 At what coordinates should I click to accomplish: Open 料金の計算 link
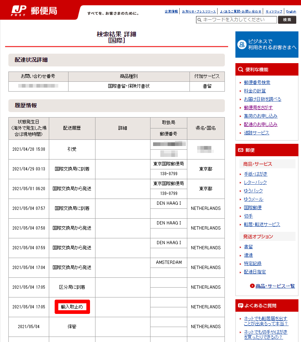point(255,91)
